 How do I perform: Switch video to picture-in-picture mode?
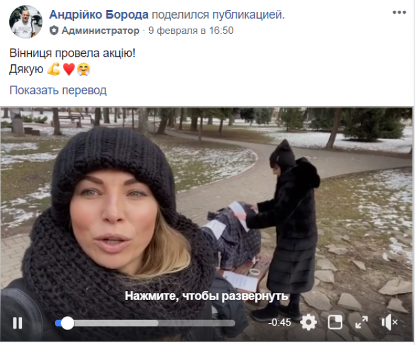click(x=335, y=322)
